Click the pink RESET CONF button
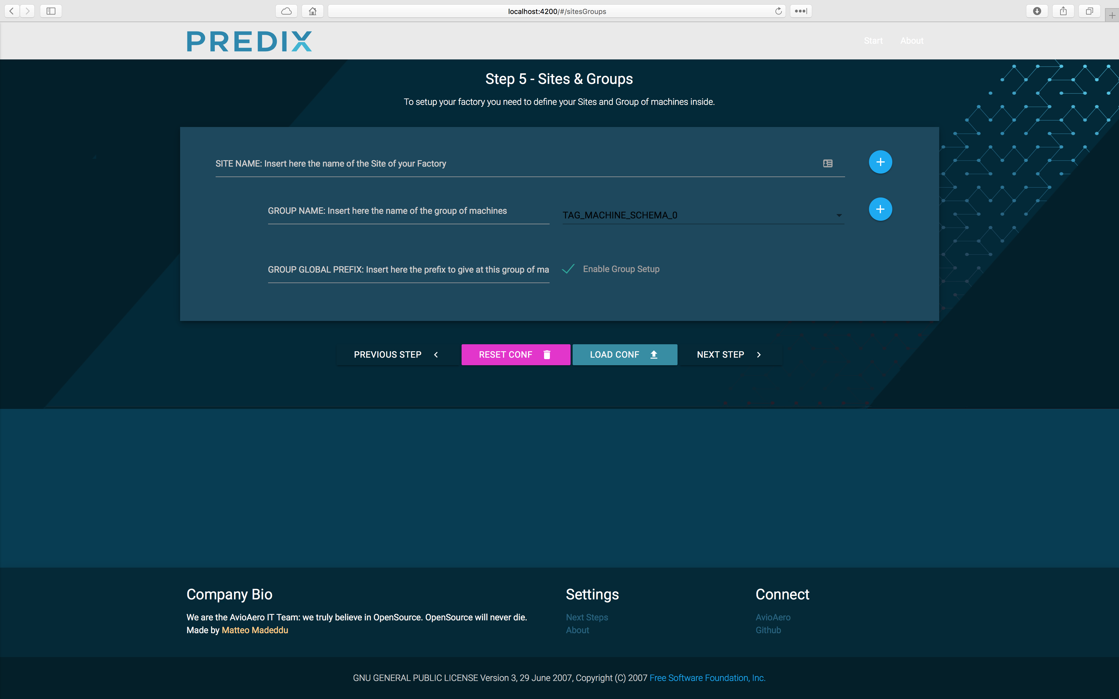1119x699 pixels. [x=515, y=354]
